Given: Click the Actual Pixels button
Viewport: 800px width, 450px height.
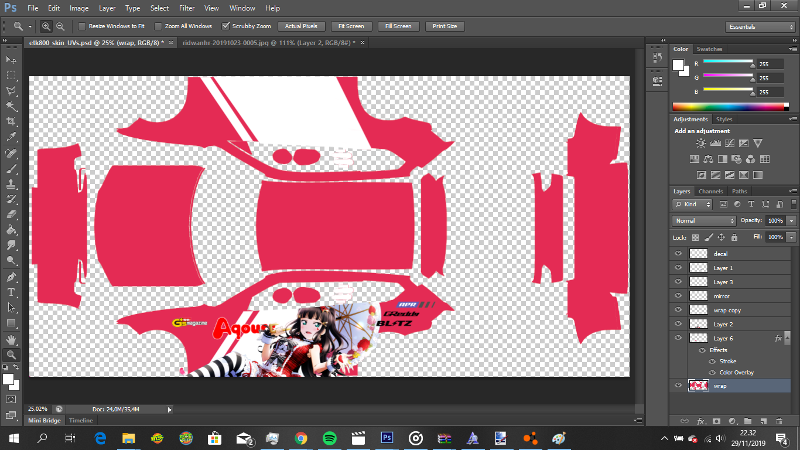Looking at the screenshot, I should click(x=301, y=26).
